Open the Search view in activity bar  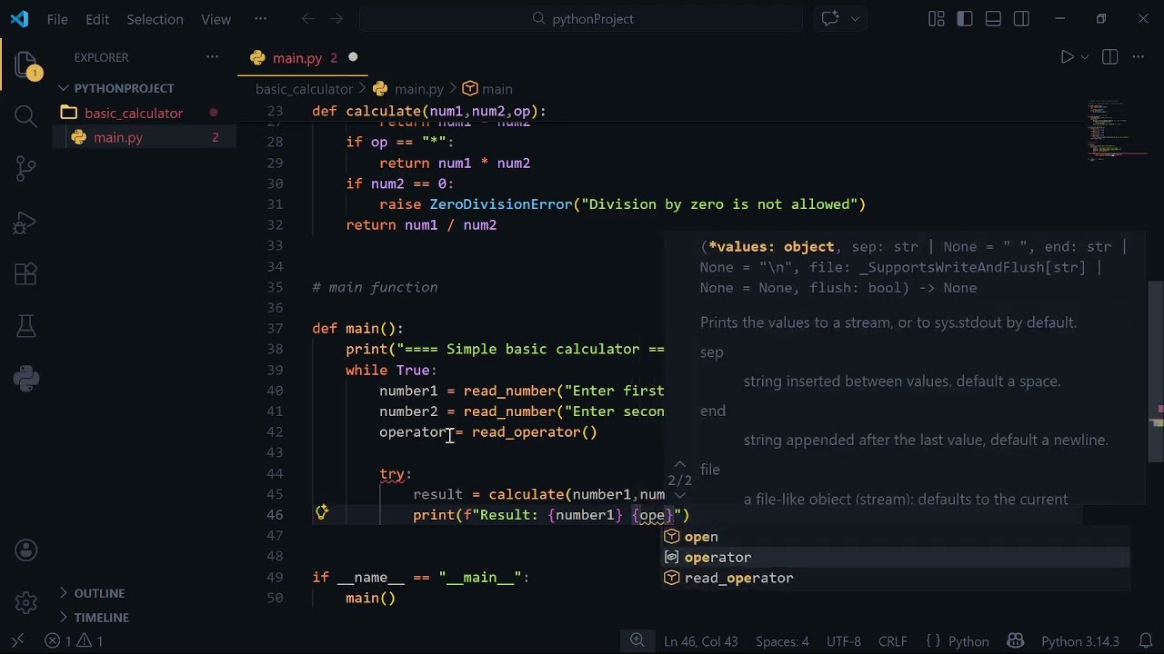25,115
